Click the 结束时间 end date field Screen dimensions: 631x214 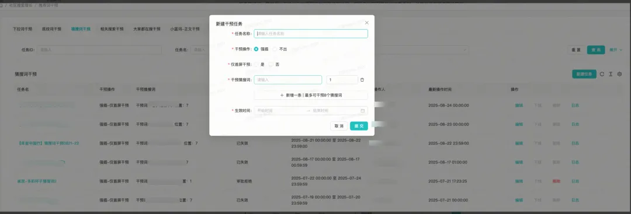click(x=334, y=110)
